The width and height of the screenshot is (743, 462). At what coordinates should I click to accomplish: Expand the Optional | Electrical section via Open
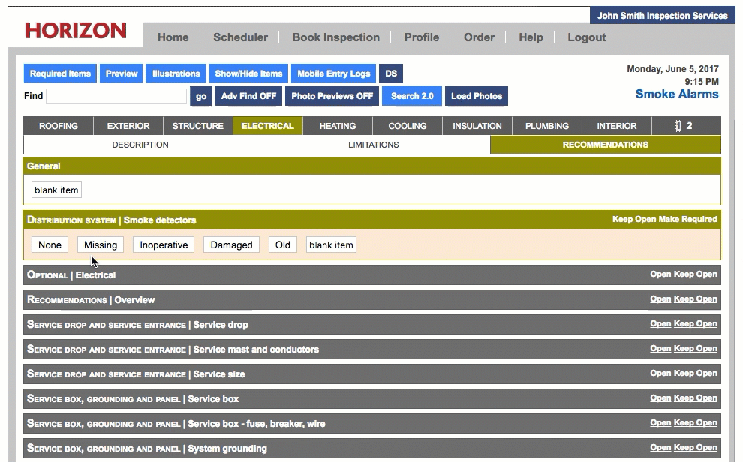point(660,274)
